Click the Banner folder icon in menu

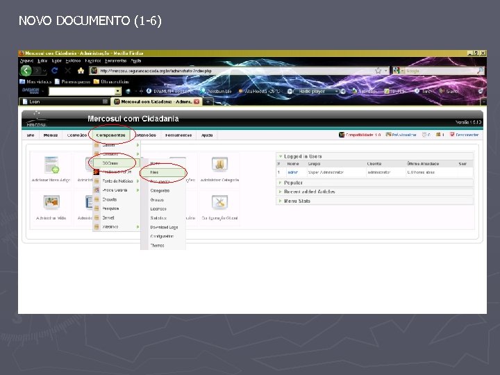coord(97,145)
